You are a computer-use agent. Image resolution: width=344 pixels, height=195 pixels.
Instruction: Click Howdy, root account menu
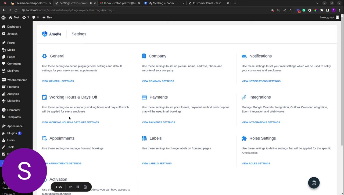pyautogui.click(x=330, y=17)
